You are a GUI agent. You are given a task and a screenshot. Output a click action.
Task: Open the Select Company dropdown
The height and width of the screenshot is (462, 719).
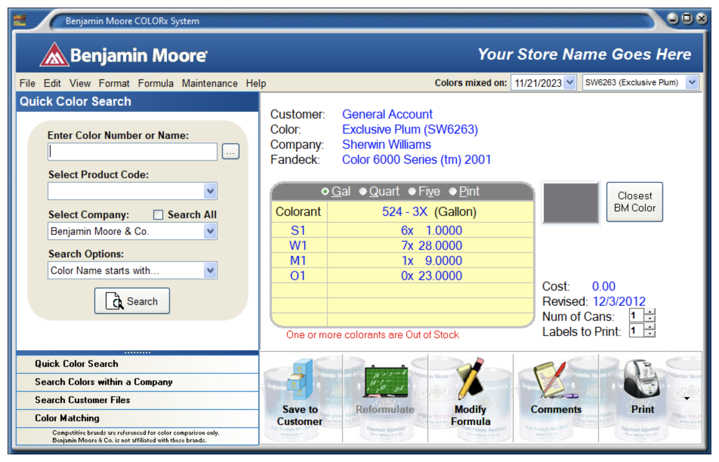(210, 231)
